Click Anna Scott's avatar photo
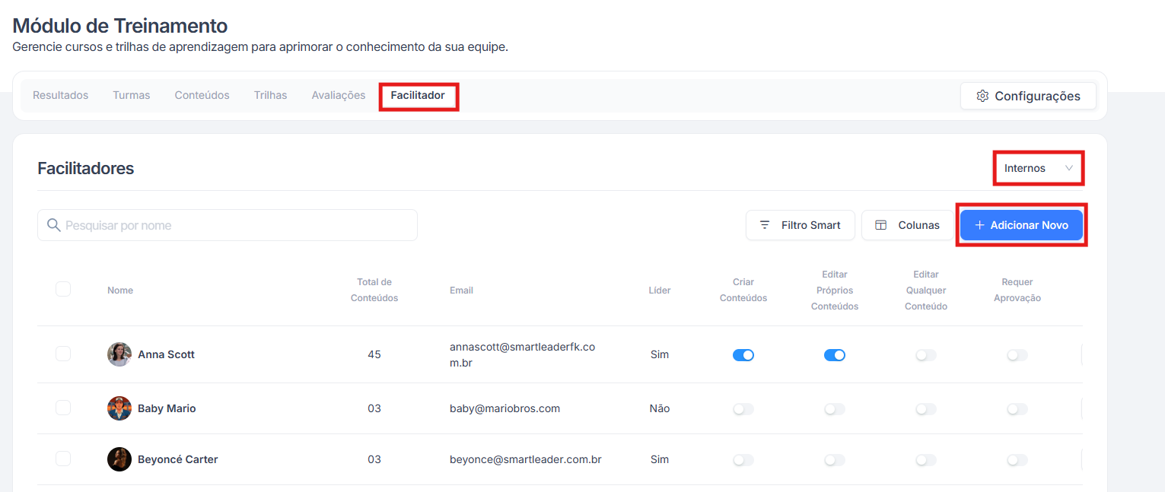The width and height of the screenshot is (1165, 492). tap(119, 354)
